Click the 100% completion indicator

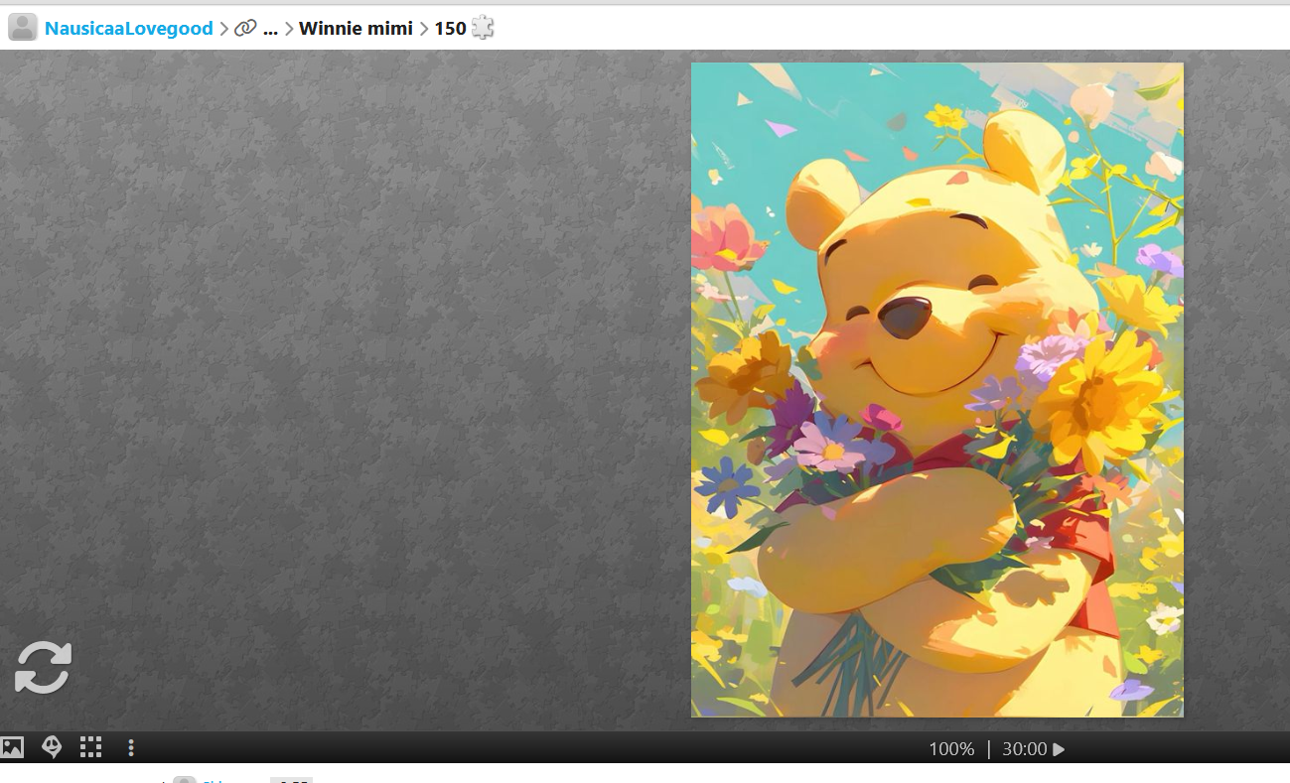(951, 749)
